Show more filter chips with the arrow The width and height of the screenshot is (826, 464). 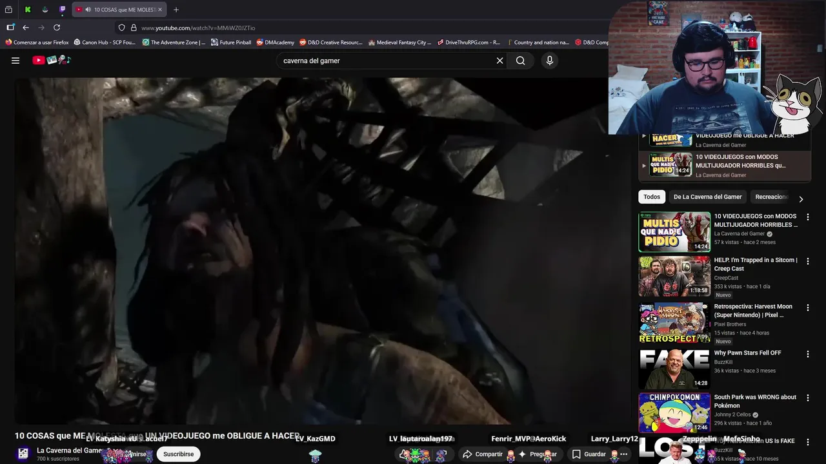(x=801, y=199)
